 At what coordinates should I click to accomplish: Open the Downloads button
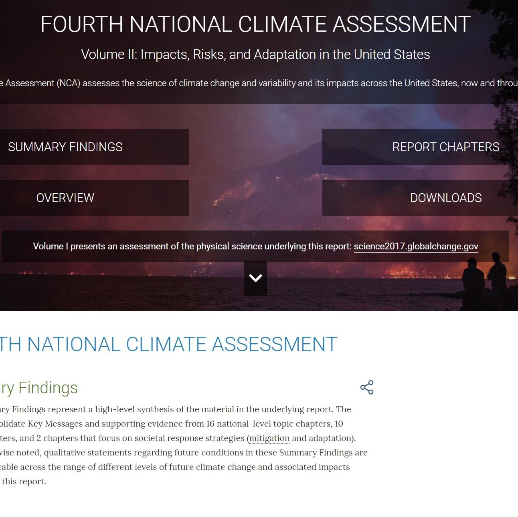(x=420, y=198)
